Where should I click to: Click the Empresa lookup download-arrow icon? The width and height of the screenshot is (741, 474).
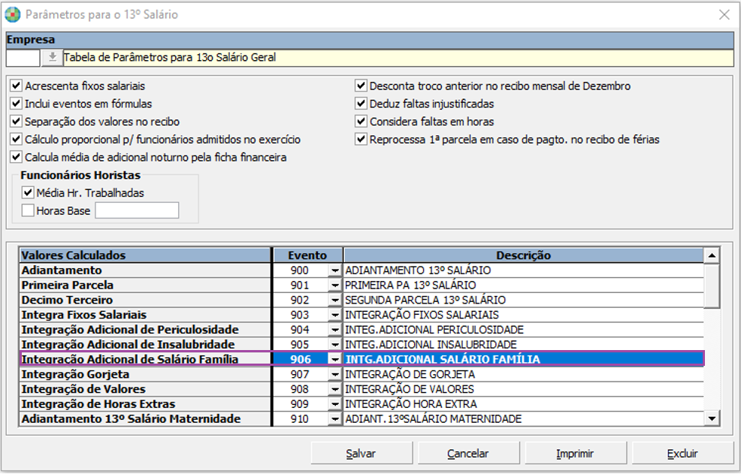(53, 58)
